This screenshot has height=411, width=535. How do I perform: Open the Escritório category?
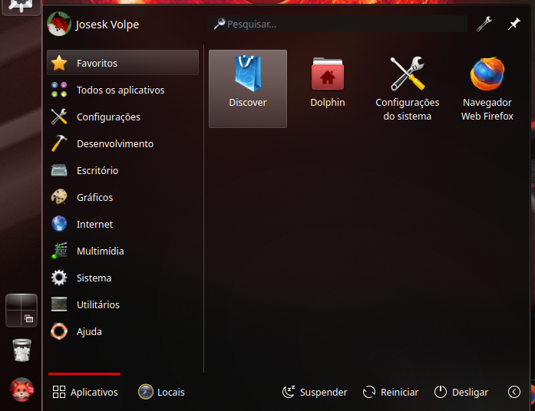coord(123,170)
